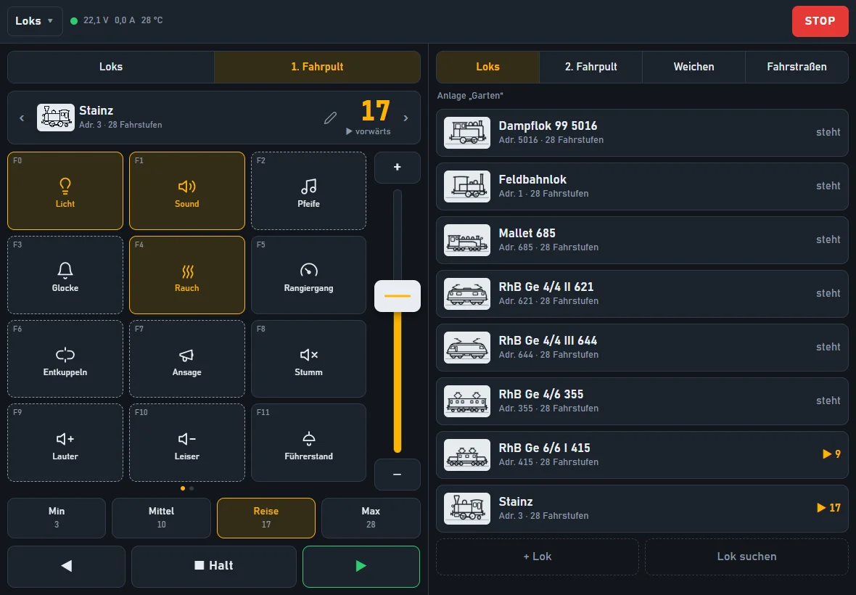Click the Feldbahnlok locomotive thumbnail
Image resolution: width=856 pixels, height=595 pixels.
(467, 186)
